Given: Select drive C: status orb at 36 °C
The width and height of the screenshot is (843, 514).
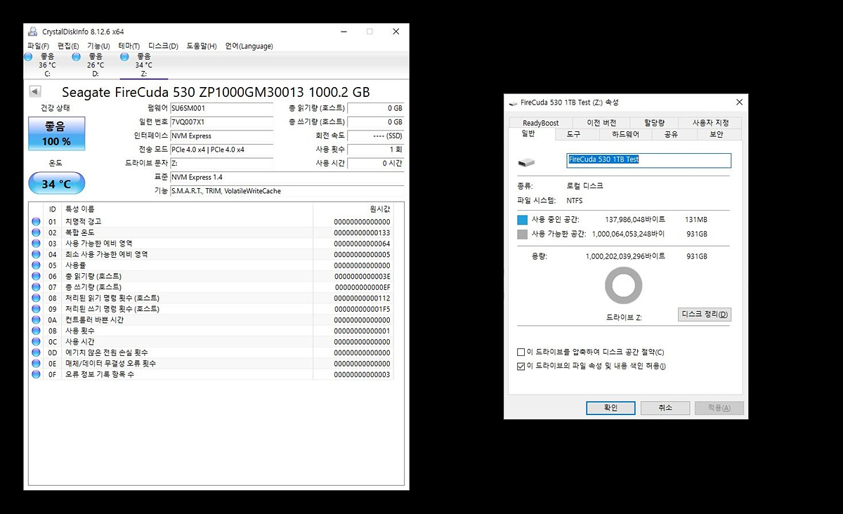Looking at the screenshot, I should click(28, 56).
